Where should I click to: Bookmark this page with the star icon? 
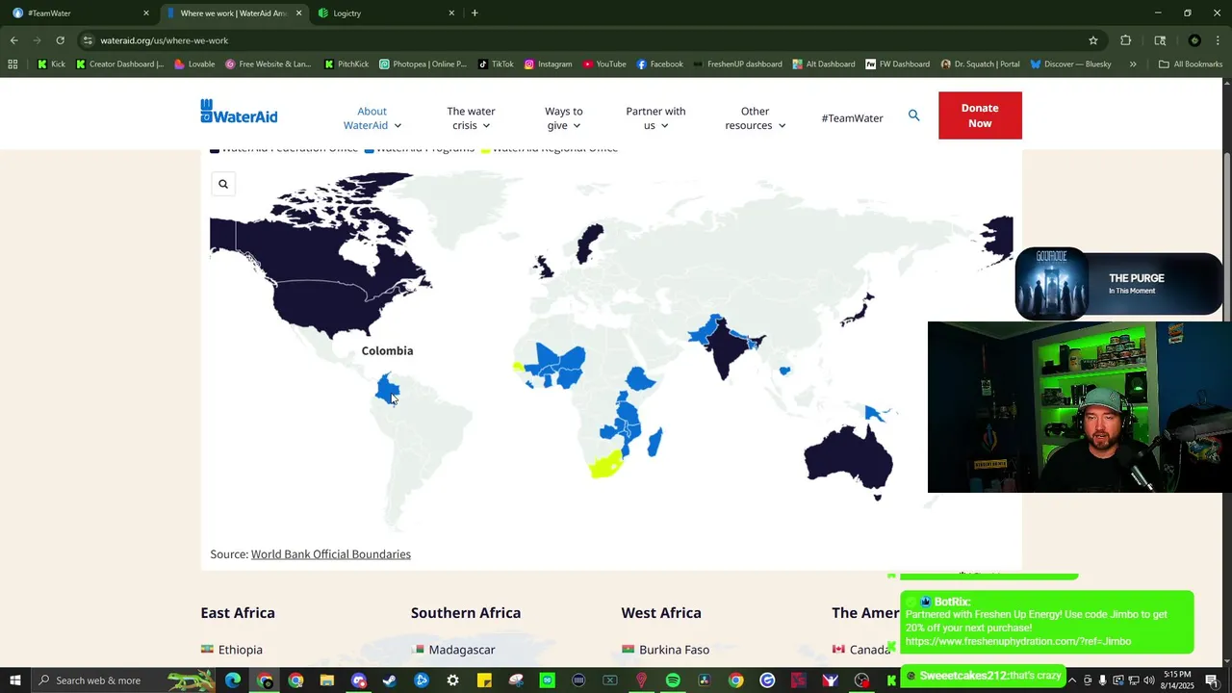click(x=1093, y=40)
